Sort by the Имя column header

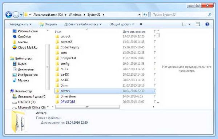click(58, 32)
